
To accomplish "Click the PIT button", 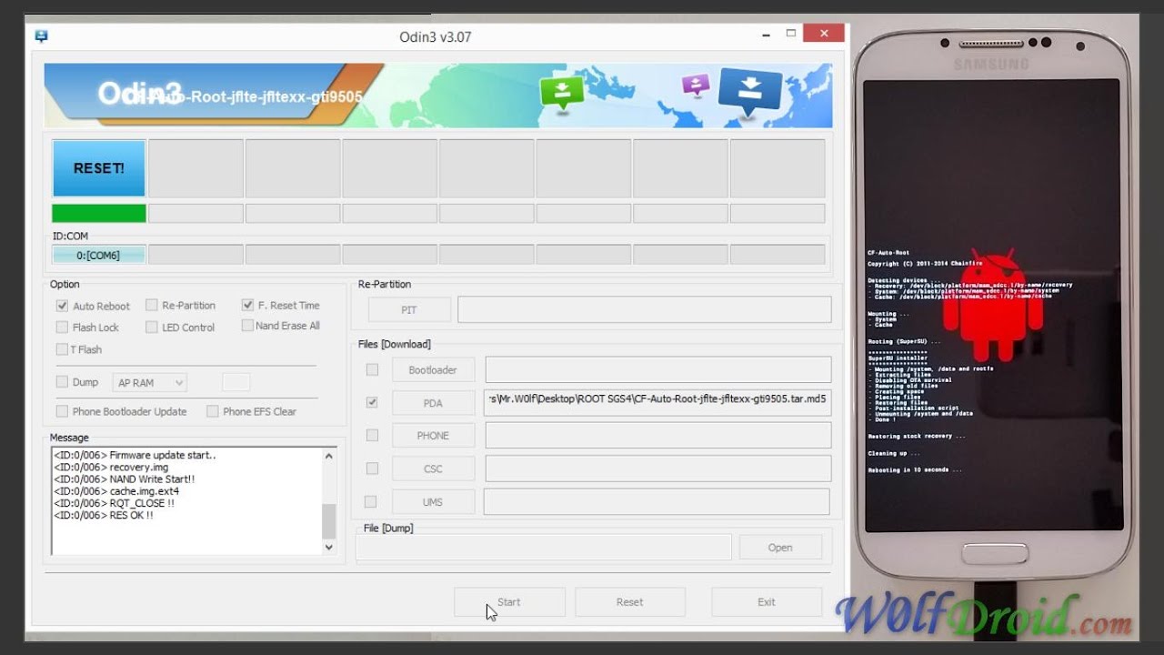I will (409, 309).
